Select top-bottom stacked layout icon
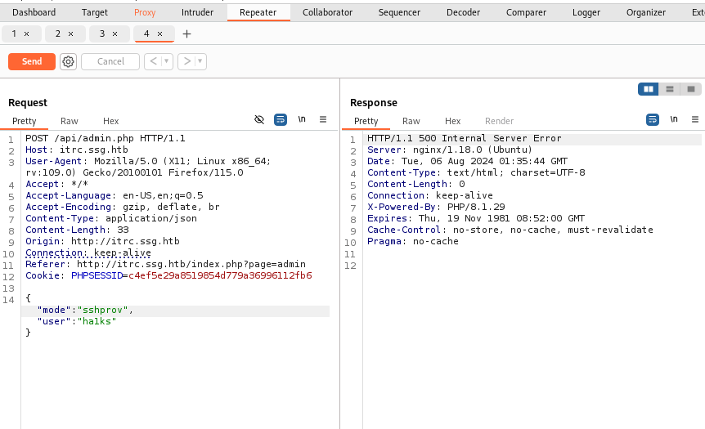 pyautogui.click(x=670, y=89)
